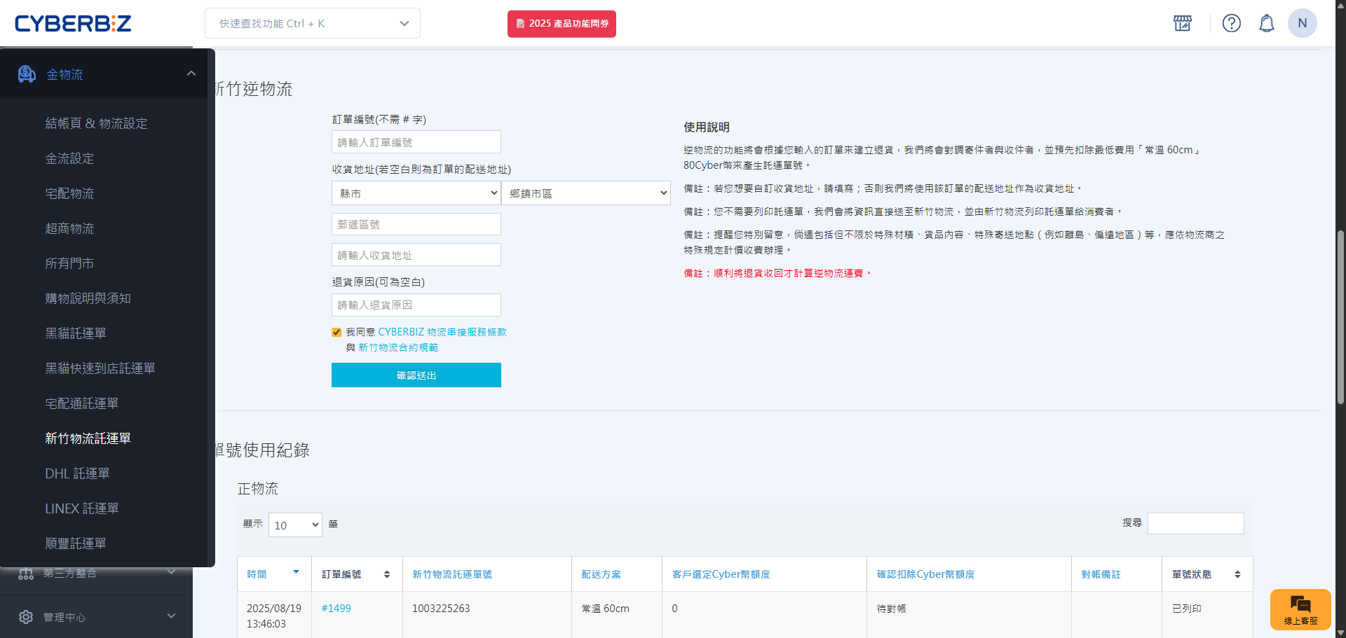Open the storefront icon in header
The height and width of the screenshot is (638, 1346).
1183,23
